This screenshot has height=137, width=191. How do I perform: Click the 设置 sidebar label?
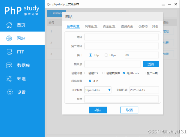tap(21, 92)
